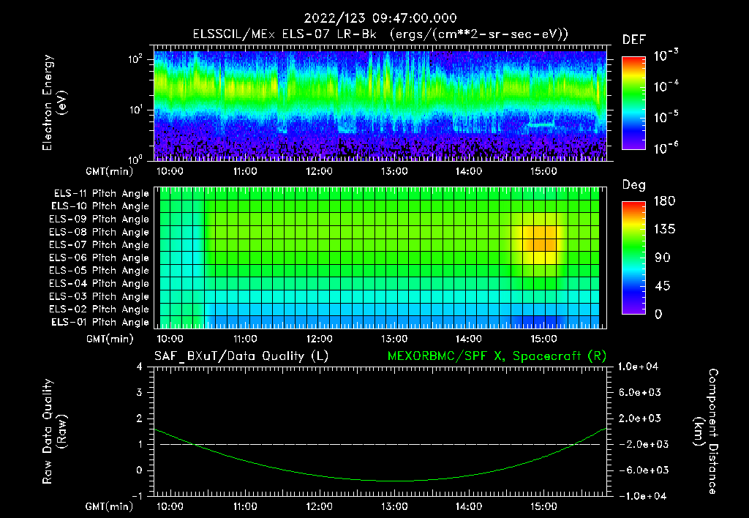Select the ELS-04 Pitch Angle row label
The height and width of the screenshot is (518, 749).
(99, 284)
